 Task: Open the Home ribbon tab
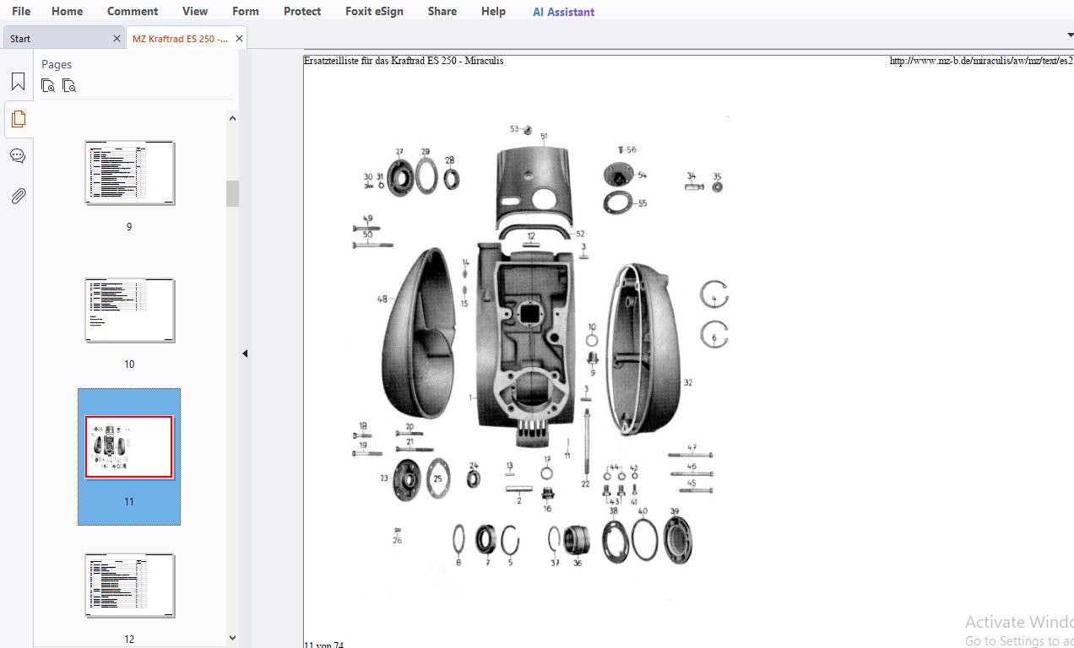coord(68,11)
